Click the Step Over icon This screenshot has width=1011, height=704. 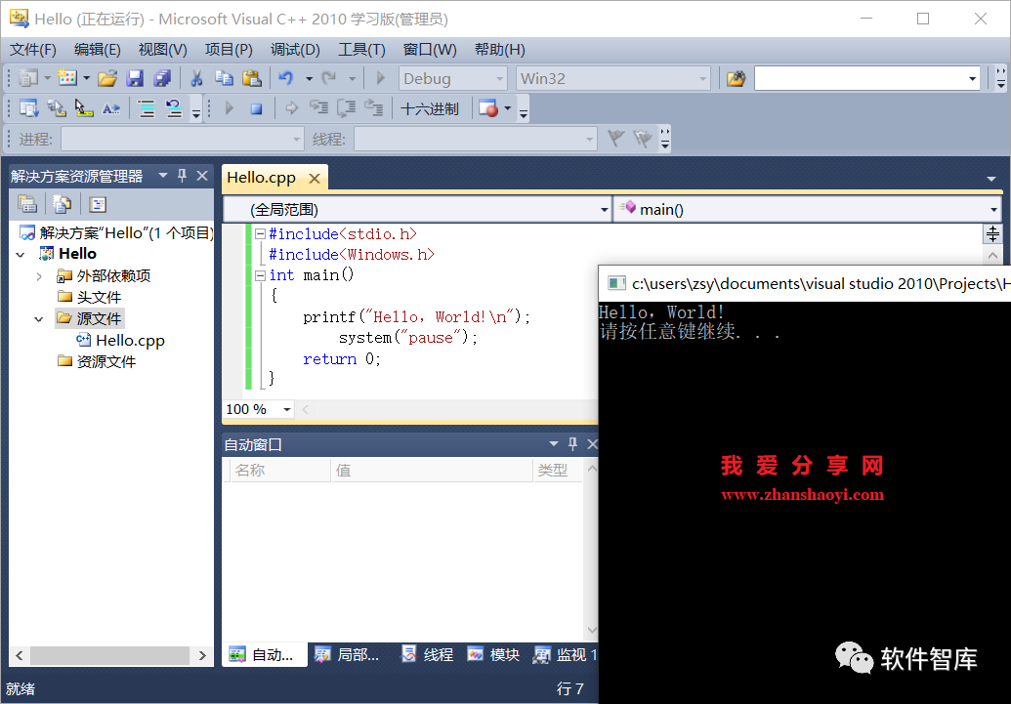[346, 108]
